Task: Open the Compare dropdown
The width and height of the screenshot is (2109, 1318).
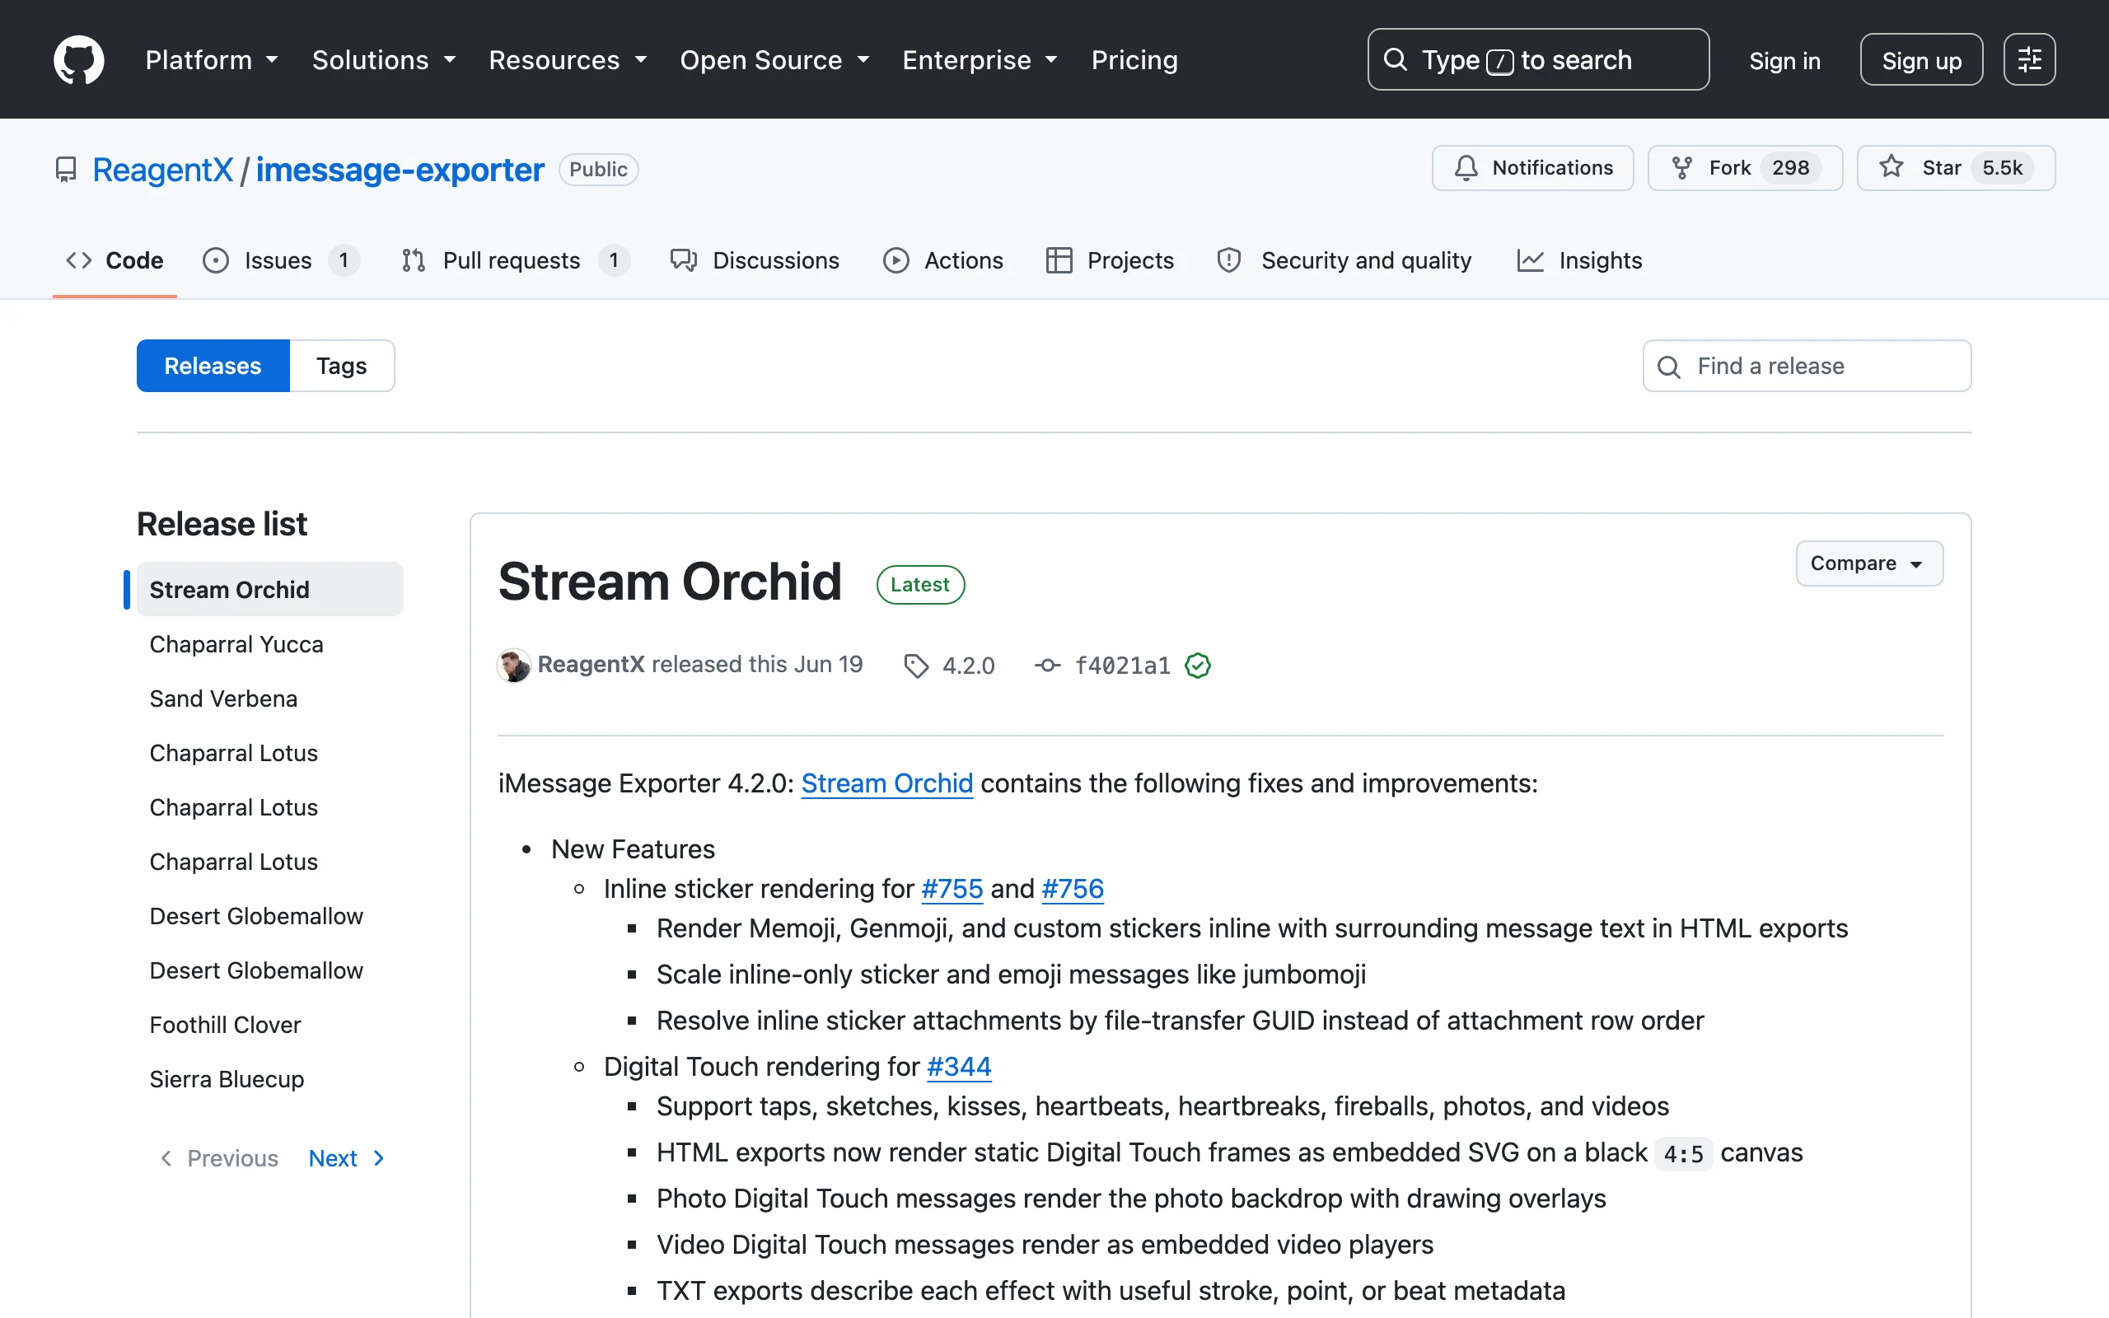Action: point(1869,563)
